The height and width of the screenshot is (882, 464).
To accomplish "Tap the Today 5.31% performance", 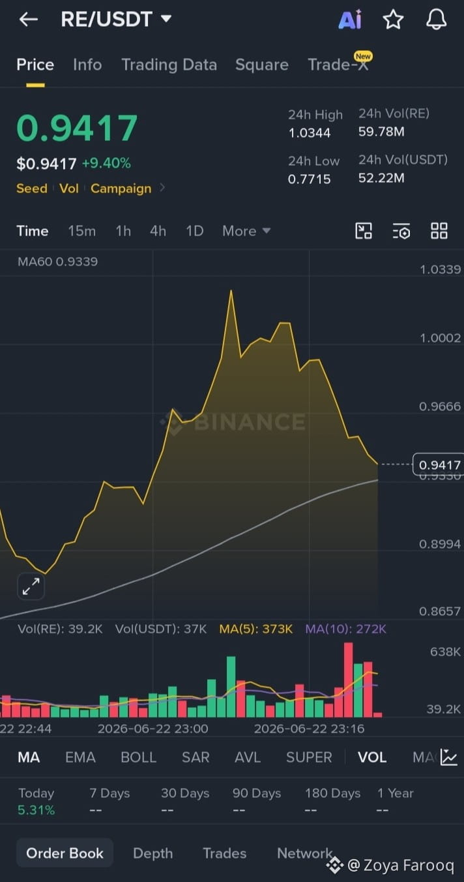I will pyautogui.click(x=36, y=802).
